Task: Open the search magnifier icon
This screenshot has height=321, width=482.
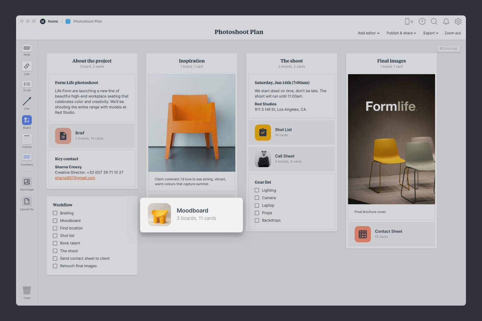Action: 434,22
